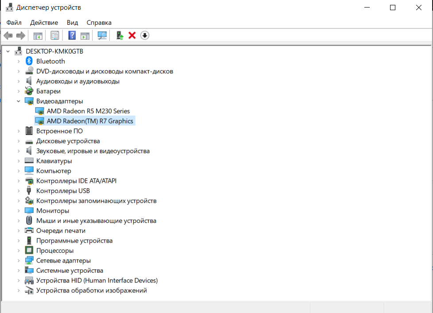
Task: Expand the Системные устройства node
Action: coord(19,270)
